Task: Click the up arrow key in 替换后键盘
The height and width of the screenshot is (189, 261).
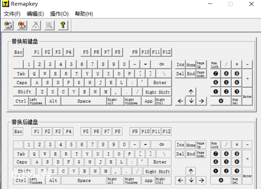Action: (191, 171)
